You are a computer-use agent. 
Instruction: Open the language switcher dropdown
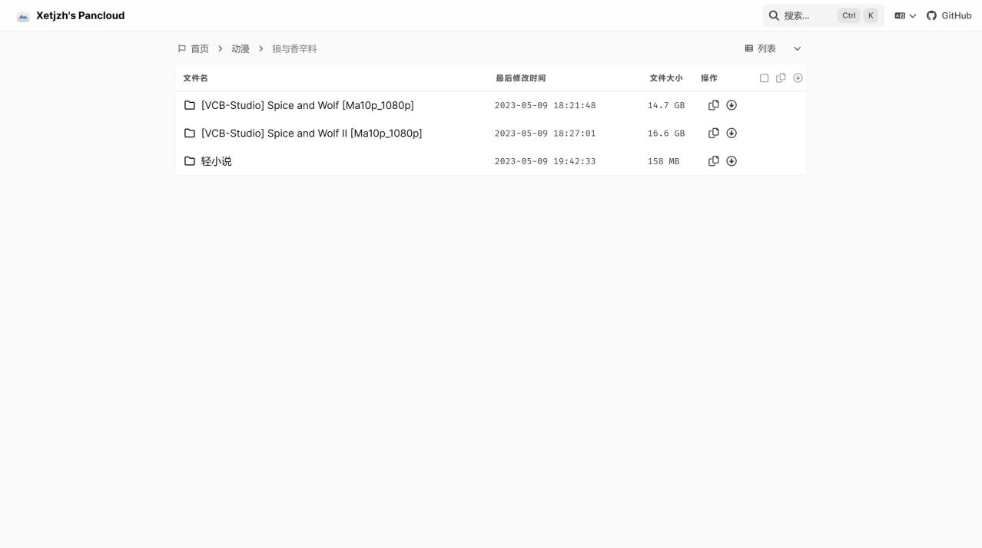(x=905, y=15)
